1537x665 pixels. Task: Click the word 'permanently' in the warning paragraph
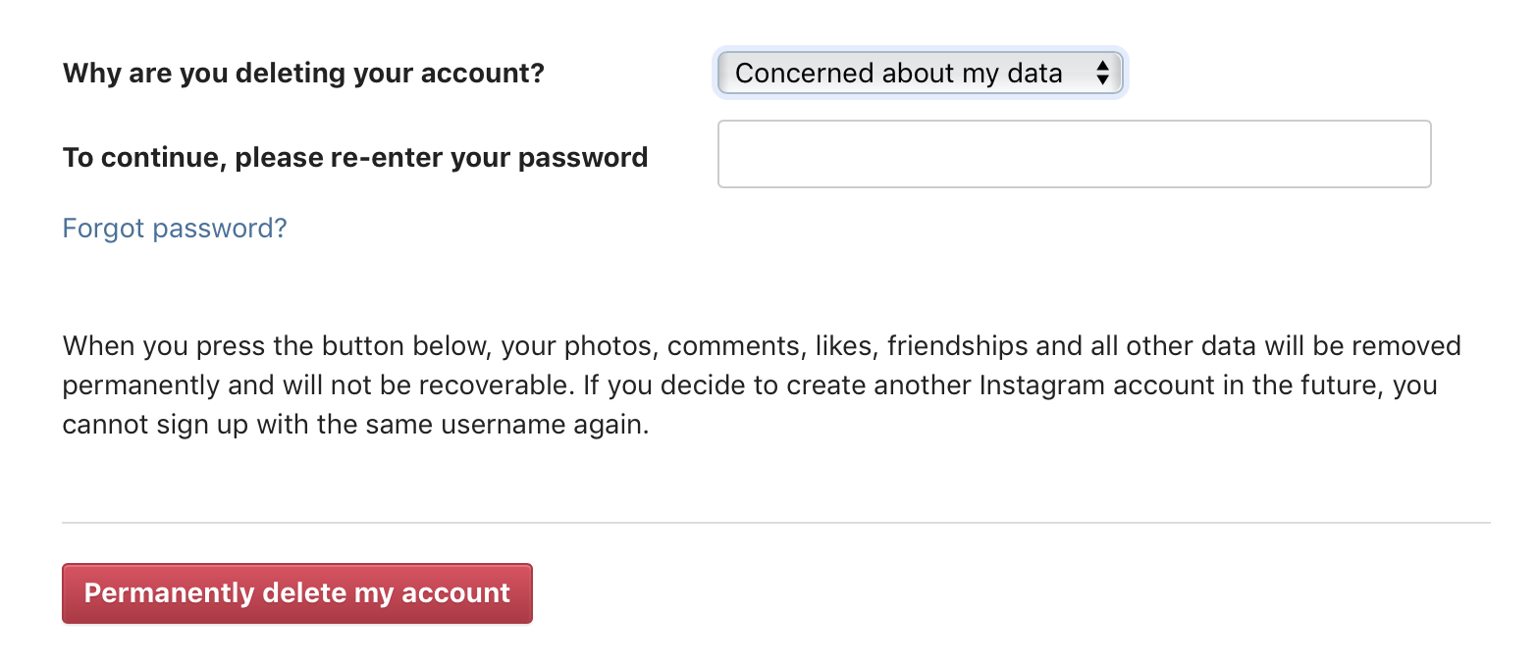(x=141, y=384)
